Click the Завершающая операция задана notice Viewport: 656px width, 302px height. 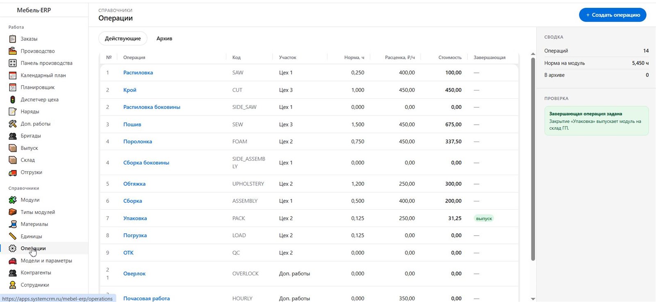597,121
